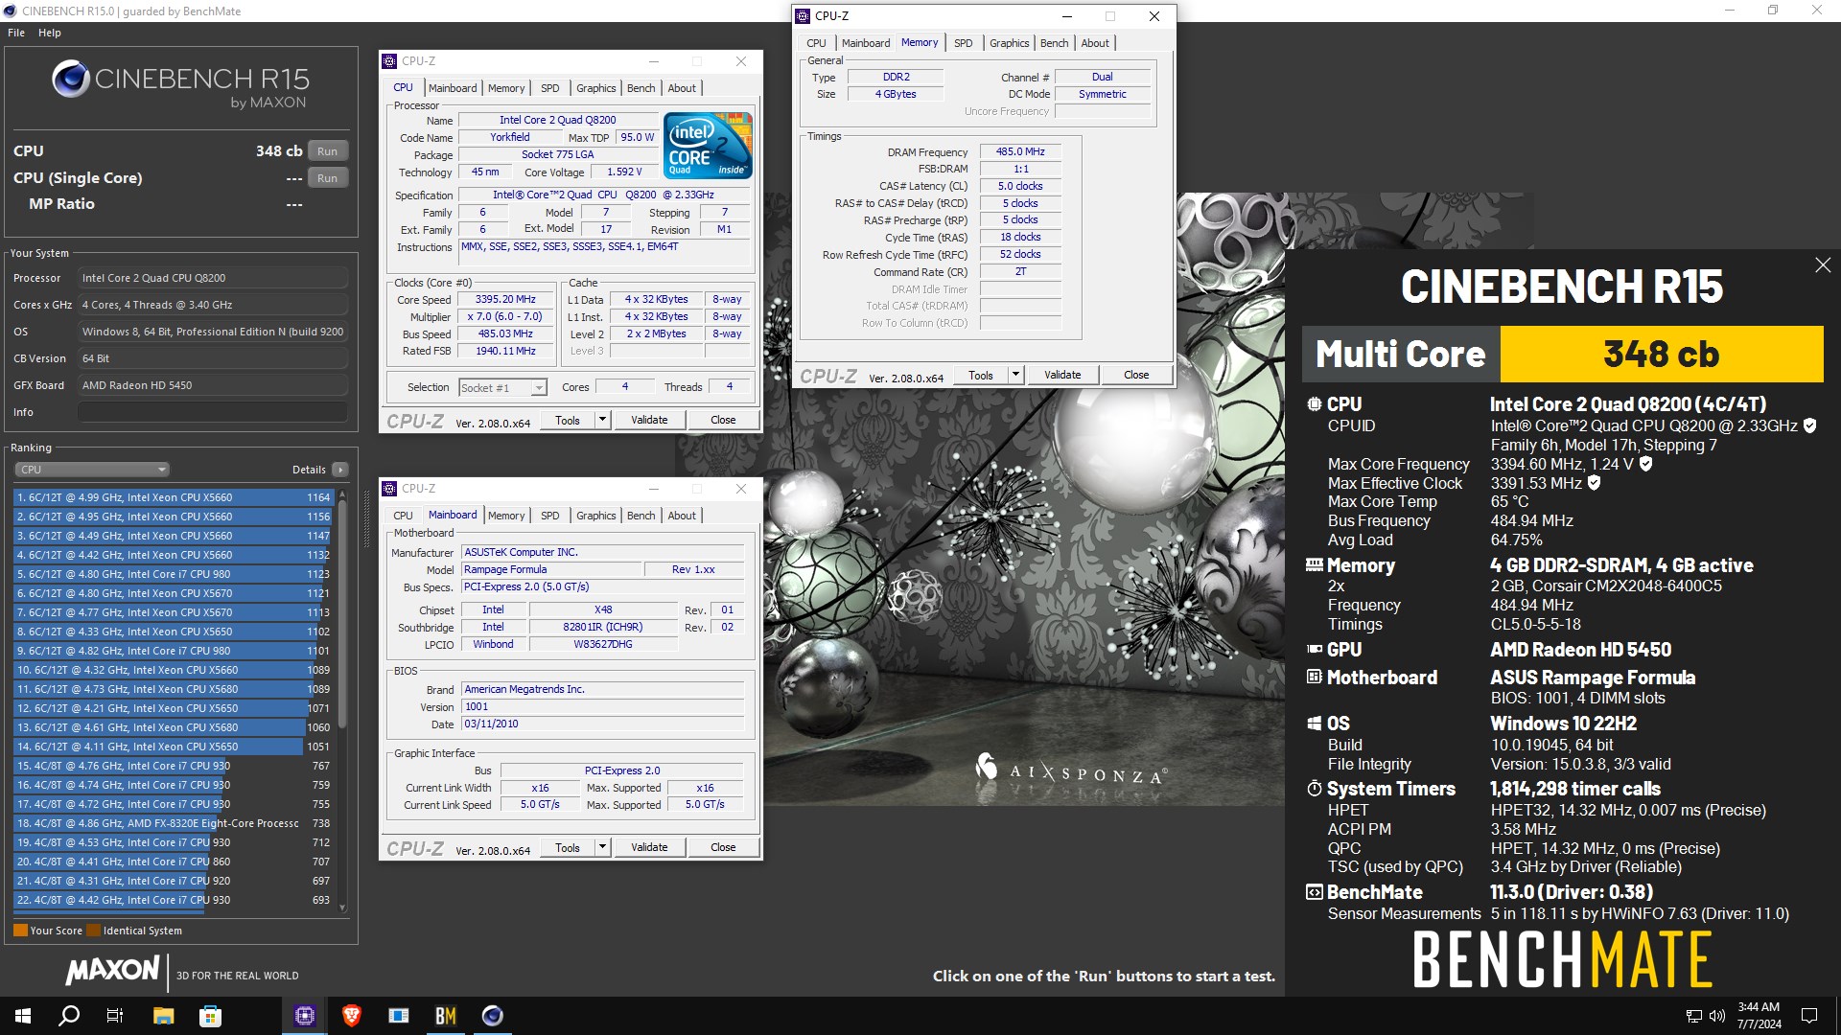Open Bench tab in Mainboard CPU-Z window

641,516
